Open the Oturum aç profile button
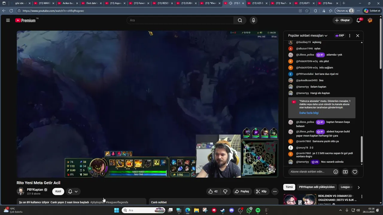Screen dimensions: 383x215 click(x=345, y=11)
